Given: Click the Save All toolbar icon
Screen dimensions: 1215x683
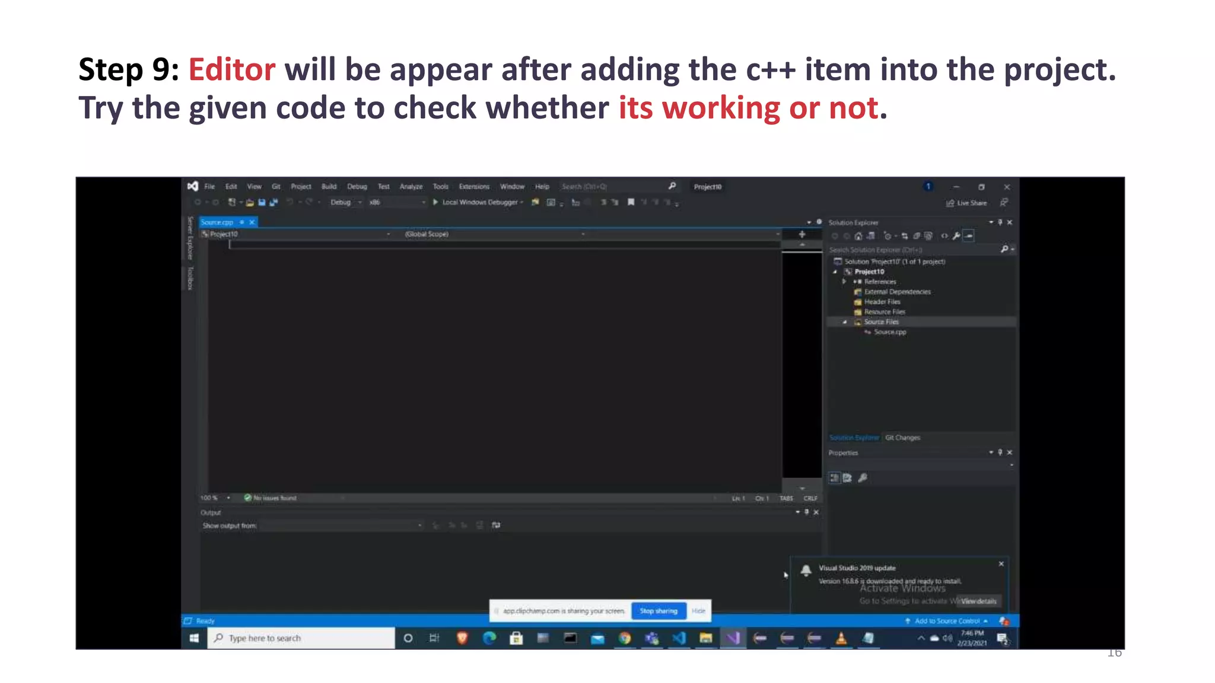Looking at the screenshot, I should pos(273,203).
